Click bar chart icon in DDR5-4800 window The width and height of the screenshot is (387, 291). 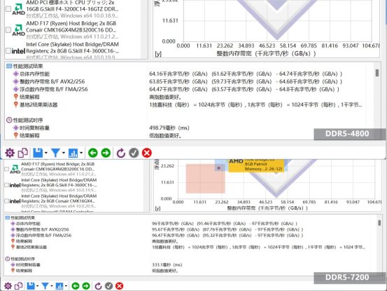click(x=73, y=153)
